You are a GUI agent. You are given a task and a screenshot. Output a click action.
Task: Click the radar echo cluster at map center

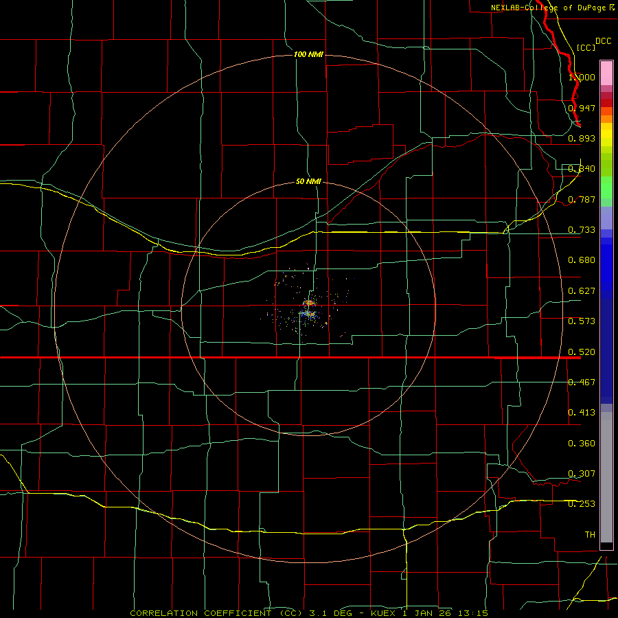pos(308,310)
